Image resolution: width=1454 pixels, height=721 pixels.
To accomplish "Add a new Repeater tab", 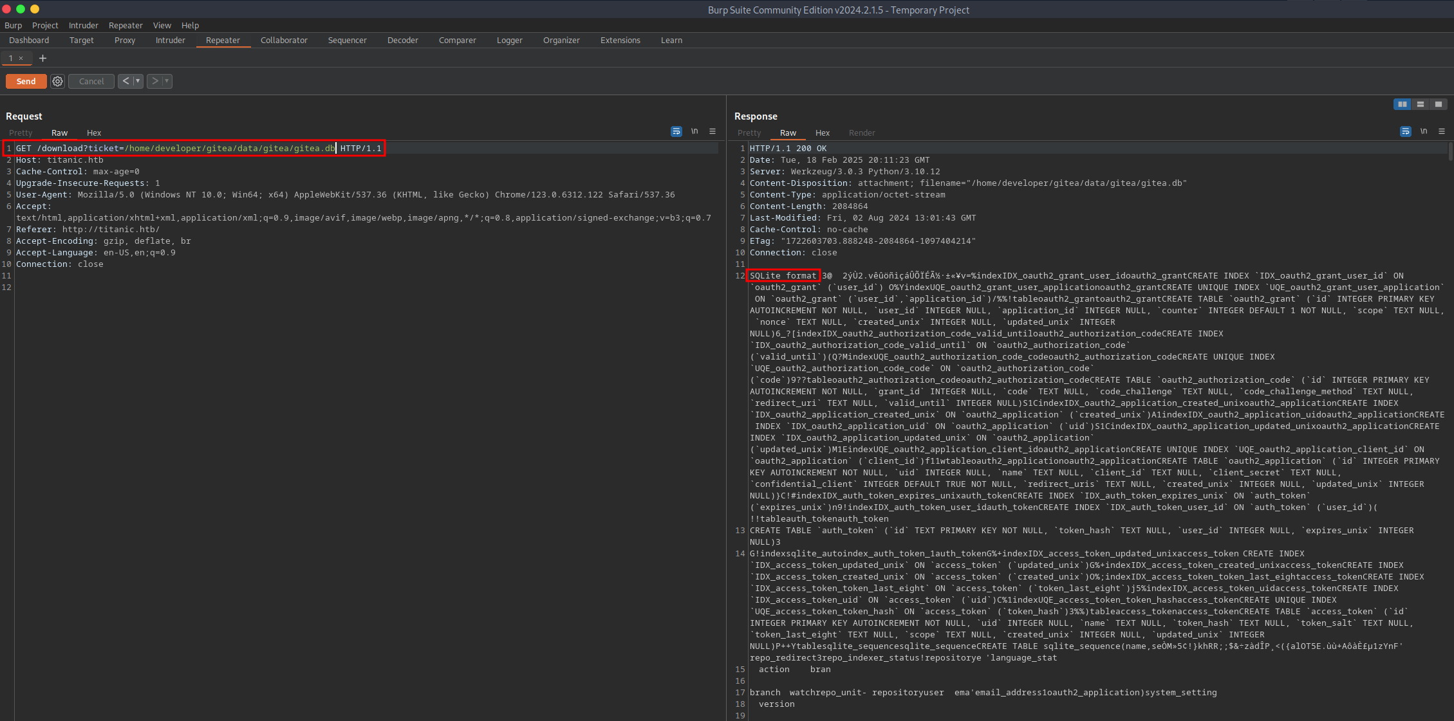I will 43,58.
